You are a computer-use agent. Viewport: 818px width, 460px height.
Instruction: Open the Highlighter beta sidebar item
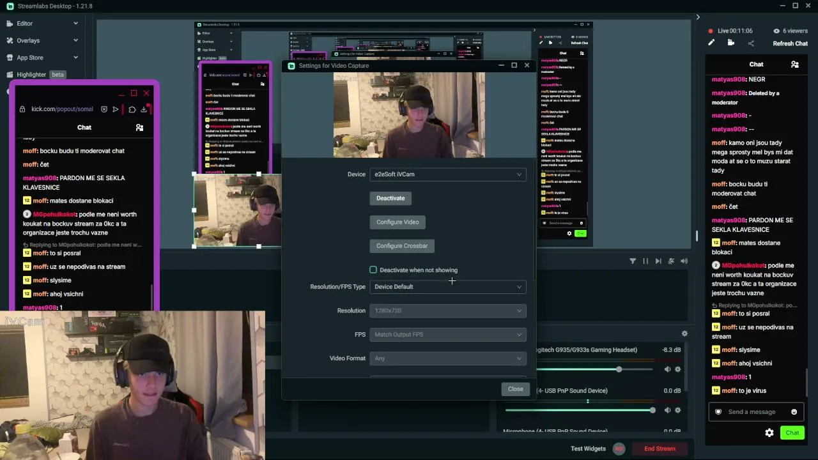click(x=42, y=74)
